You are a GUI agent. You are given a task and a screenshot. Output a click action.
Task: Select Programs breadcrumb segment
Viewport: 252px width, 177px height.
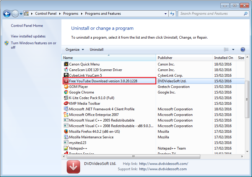click(x=71, y=14)
